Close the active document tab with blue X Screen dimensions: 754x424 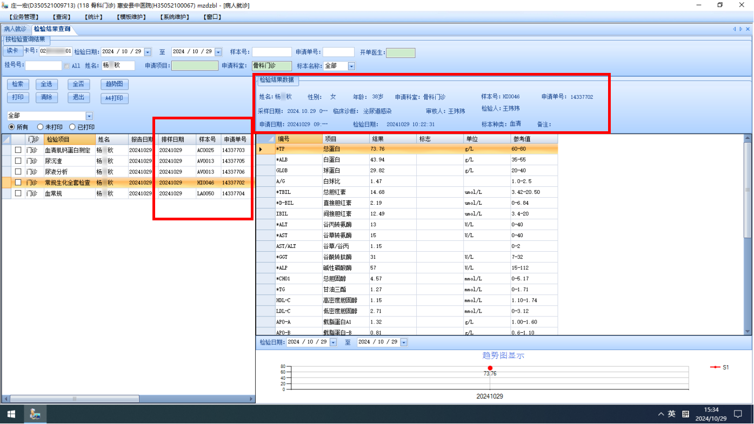click(748, 29)
